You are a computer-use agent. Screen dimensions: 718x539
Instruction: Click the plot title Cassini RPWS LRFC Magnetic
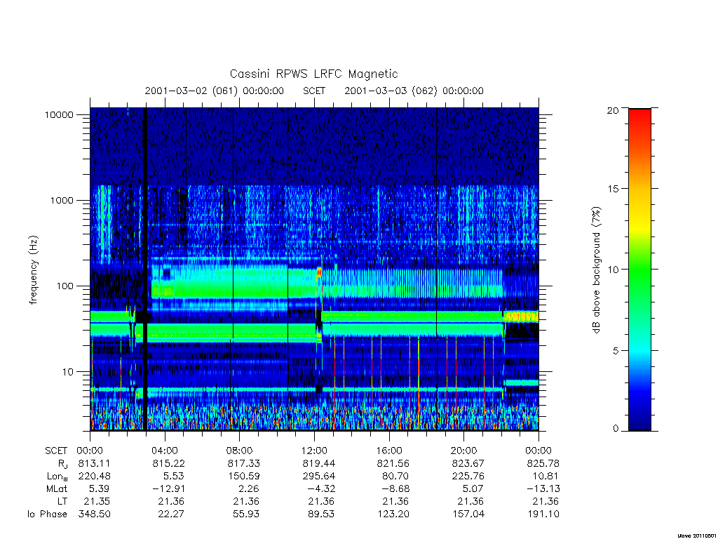tap(313, 74)
